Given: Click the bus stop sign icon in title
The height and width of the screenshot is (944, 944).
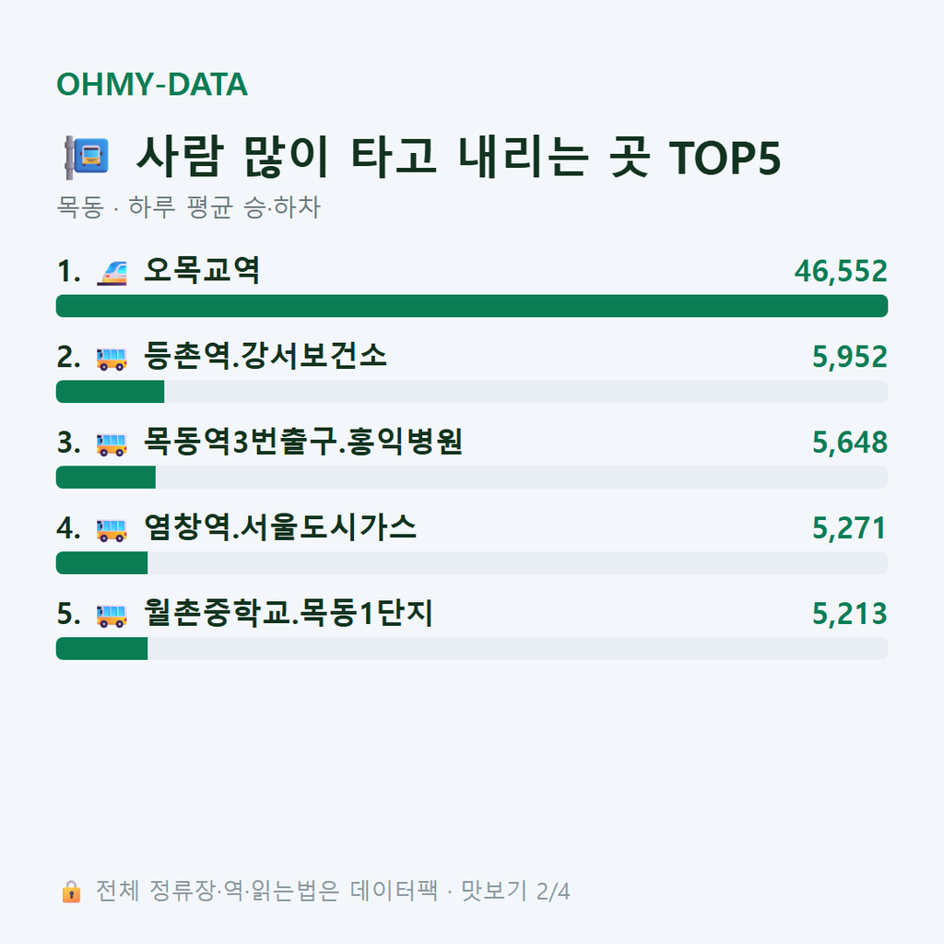Looking at the screenshot, I should 87,157.
